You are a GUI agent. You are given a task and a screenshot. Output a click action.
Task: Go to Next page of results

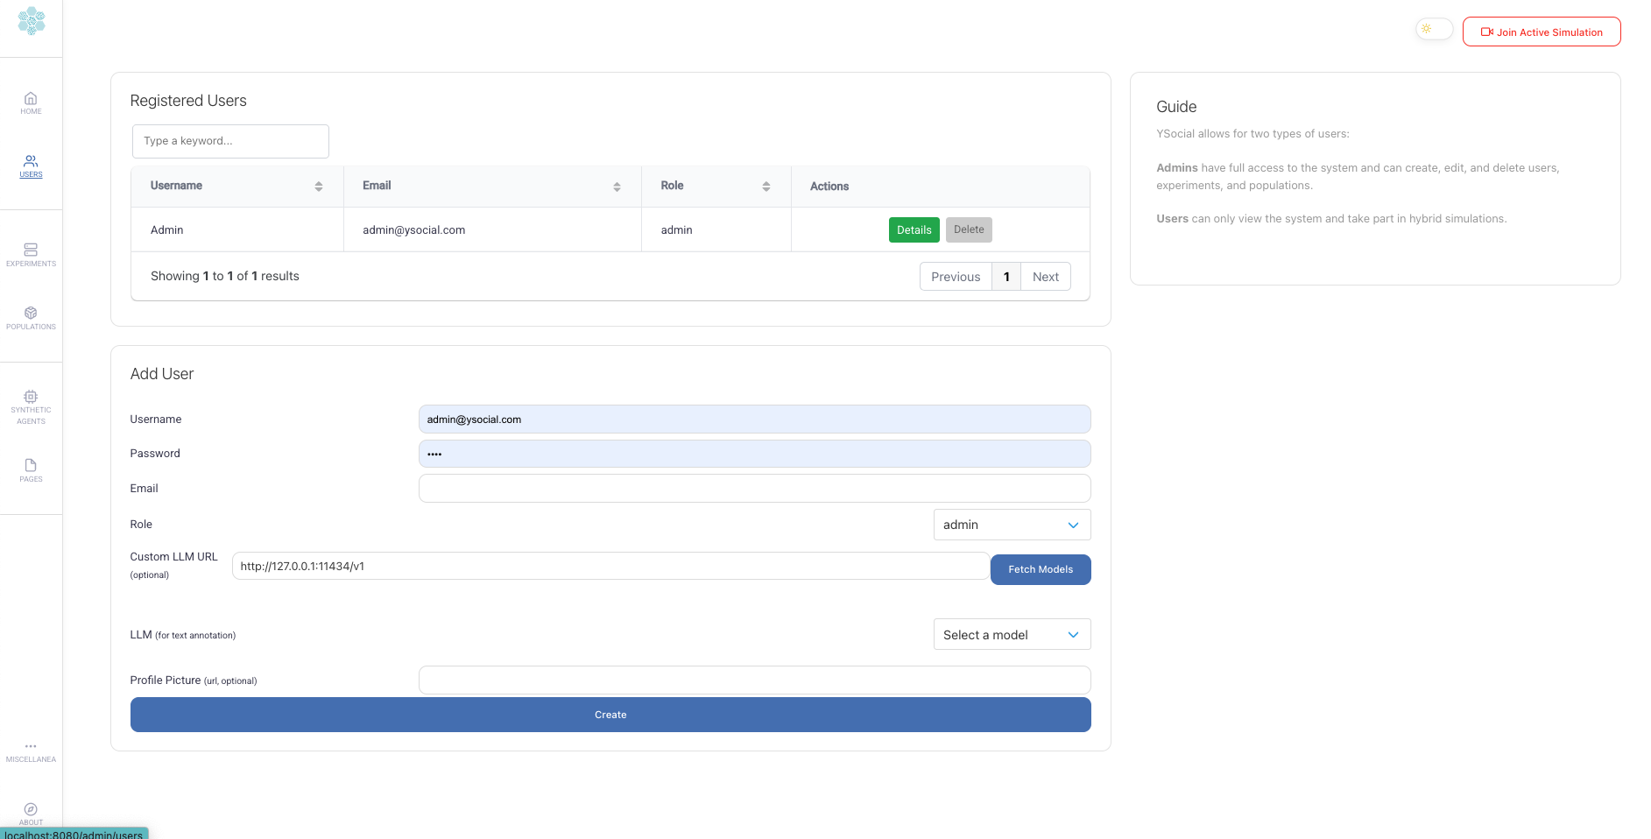1045,277
